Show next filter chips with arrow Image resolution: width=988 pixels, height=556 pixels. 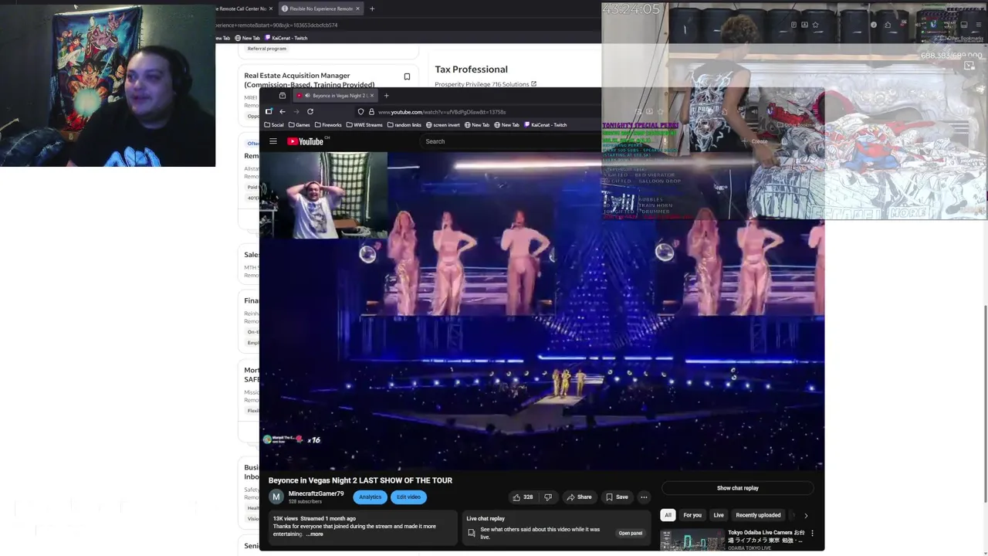(x=806, y=515)
